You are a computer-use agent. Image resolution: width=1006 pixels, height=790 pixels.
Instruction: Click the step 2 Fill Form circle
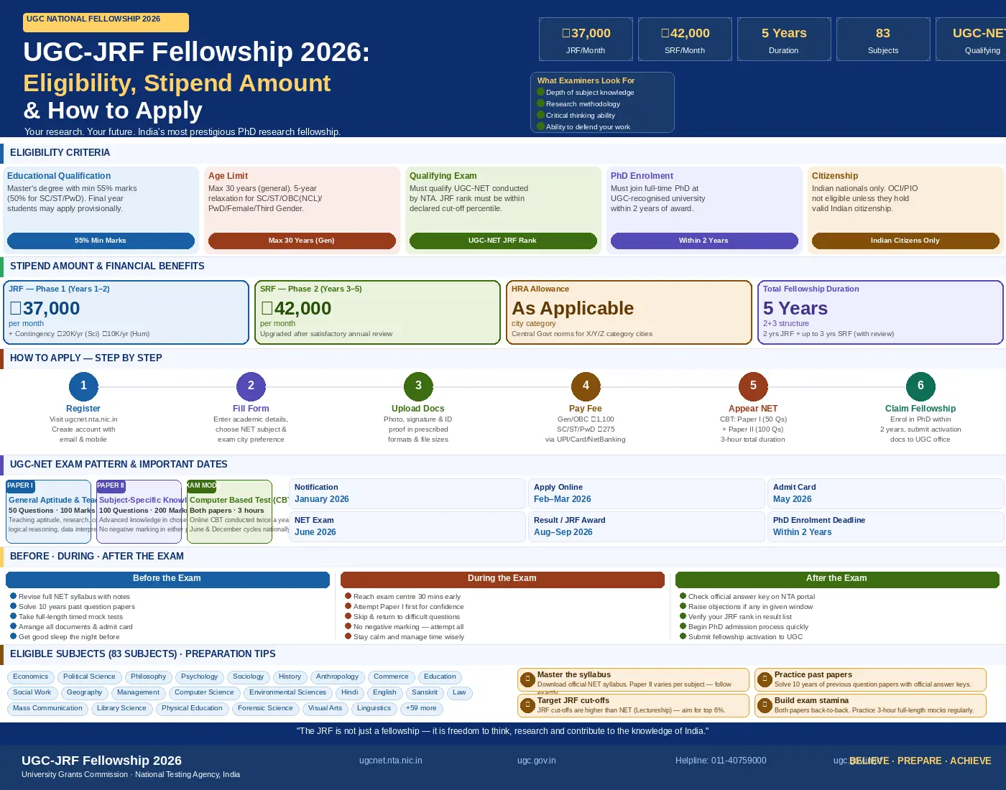click(x=251, y=386)
